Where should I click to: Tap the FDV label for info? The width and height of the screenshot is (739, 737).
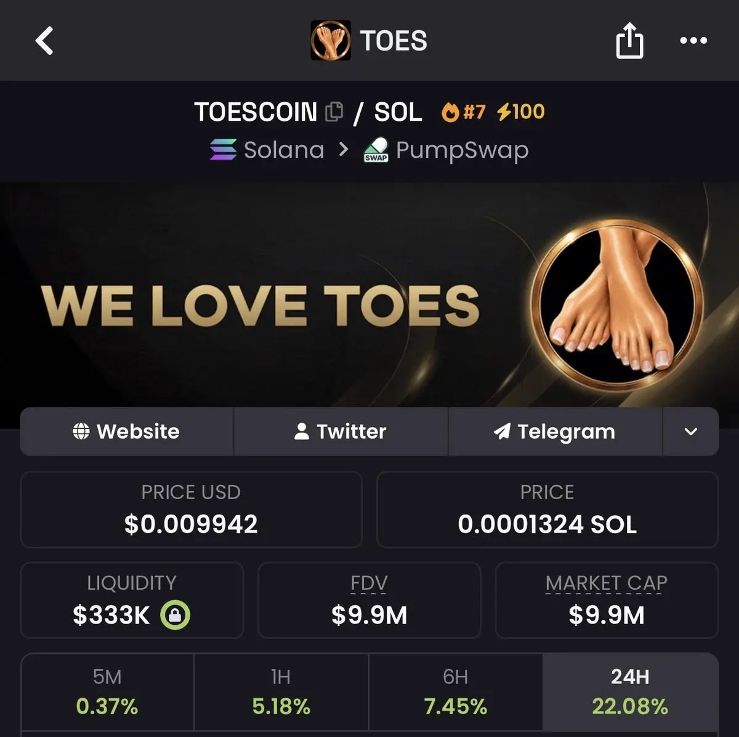point(369,583)
